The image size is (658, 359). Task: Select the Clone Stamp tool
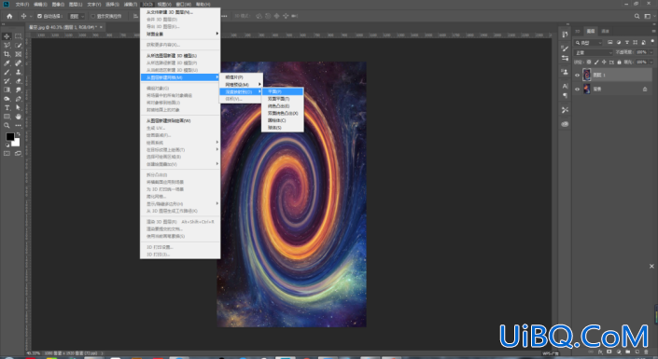pos(19,72)
